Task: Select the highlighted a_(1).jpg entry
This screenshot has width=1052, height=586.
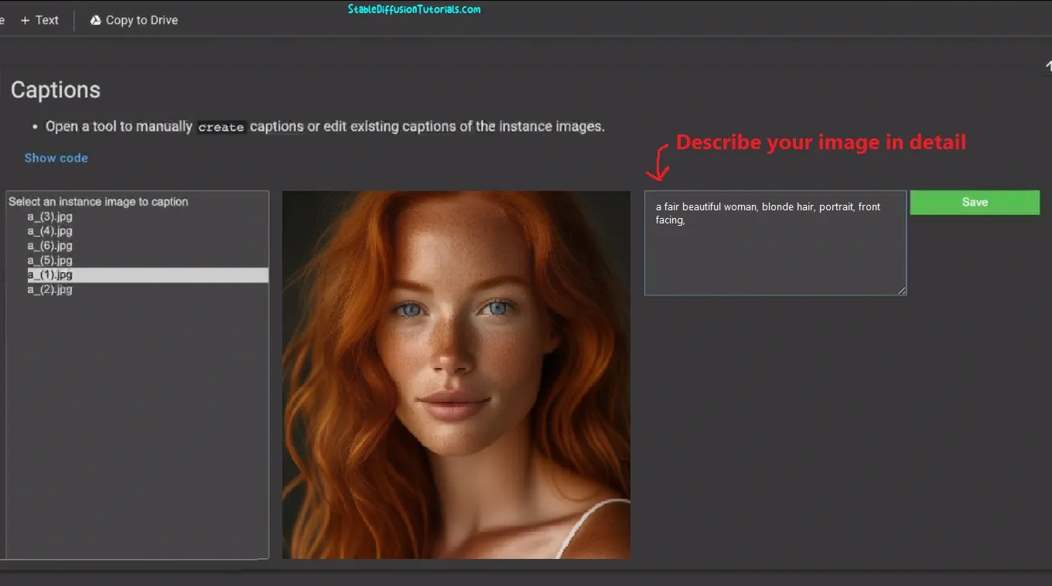Action: pyautogui.click(x=148, y=275)
